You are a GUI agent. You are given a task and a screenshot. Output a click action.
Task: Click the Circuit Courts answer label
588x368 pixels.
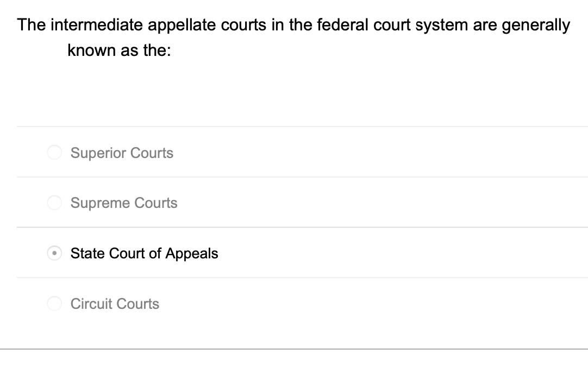[115, 303]
